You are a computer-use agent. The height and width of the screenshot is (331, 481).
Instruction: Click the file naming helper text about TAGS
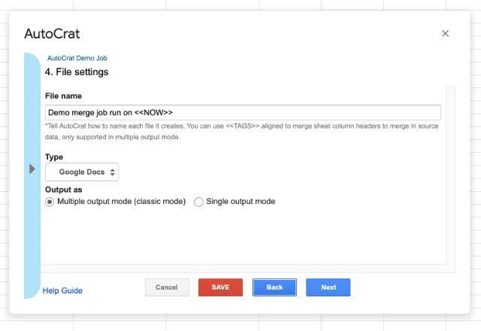tap(242, 132)
